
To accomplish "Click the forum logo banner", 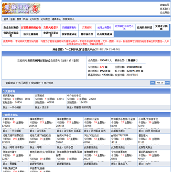I will click(x=21, y=9).
